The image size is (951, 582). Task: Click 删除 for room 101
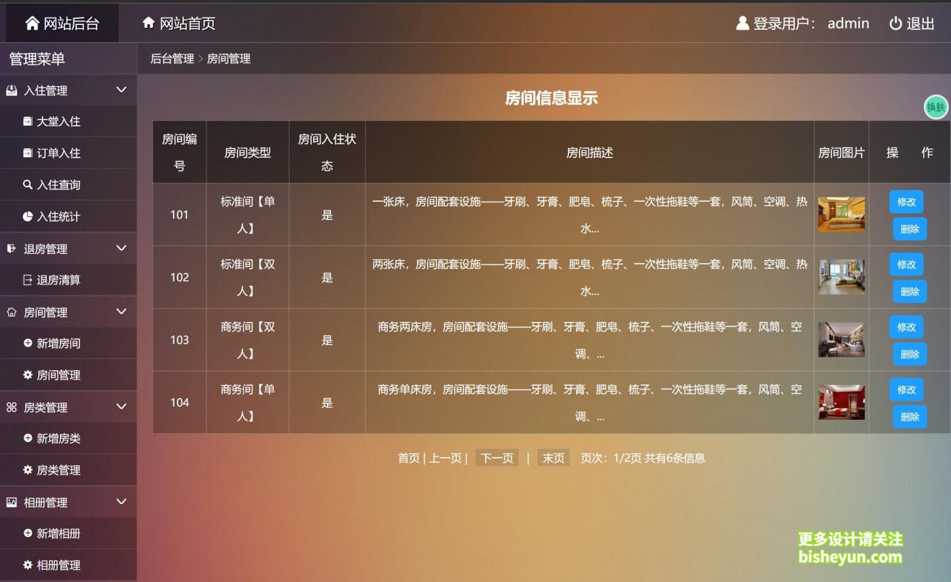click(910, 229)
